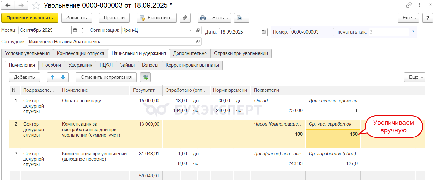The image size is (434, 180).
Task: Click the Дата field 18.09.2025
Action: click(240, 32)
